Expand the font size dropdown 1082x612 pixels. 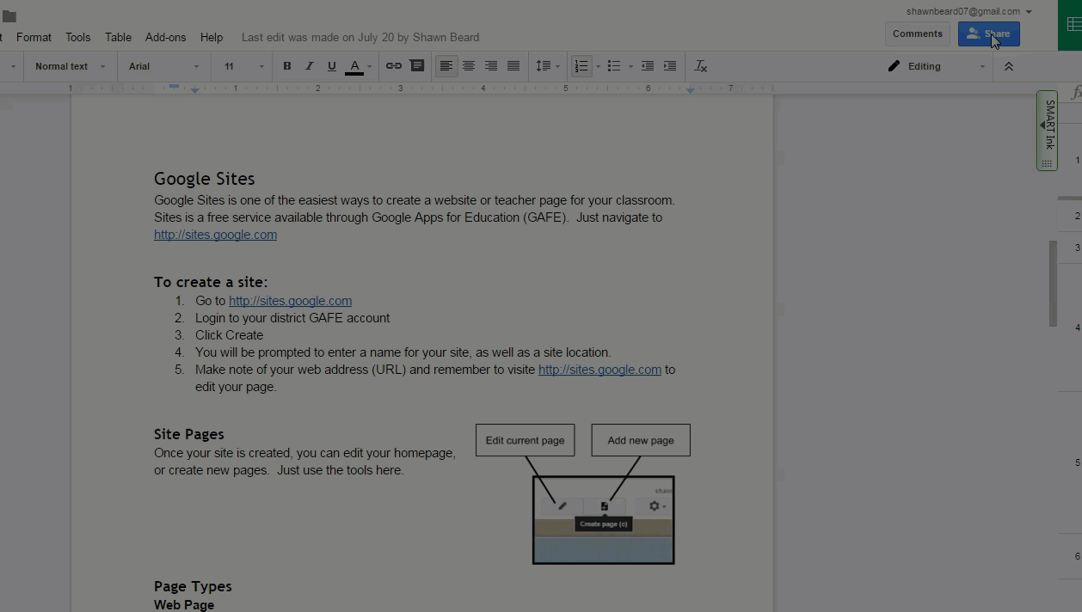tap(244, 66)
